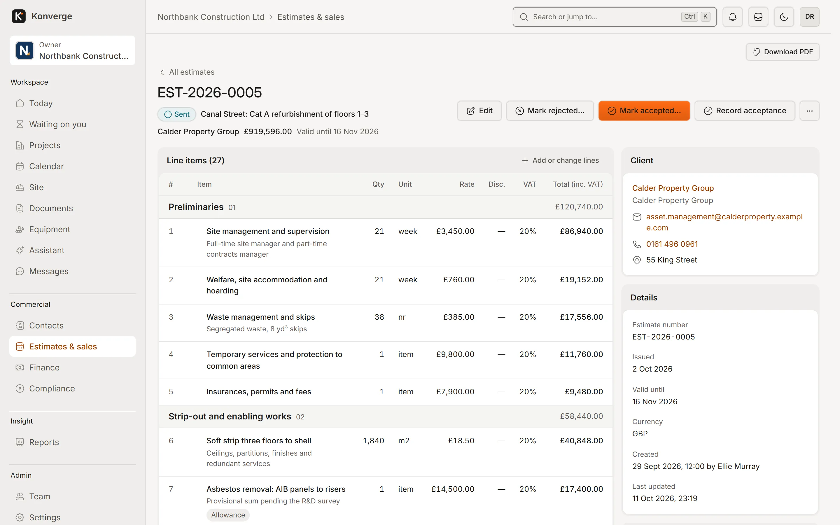
Task: Click the orange Mark accepted button
Action: [x=644, y=111]
